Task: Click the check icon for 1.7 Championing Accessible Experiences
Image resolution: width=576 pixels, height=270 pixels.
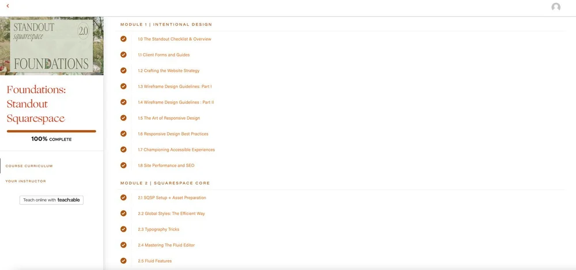Action: tap(123, 150)
